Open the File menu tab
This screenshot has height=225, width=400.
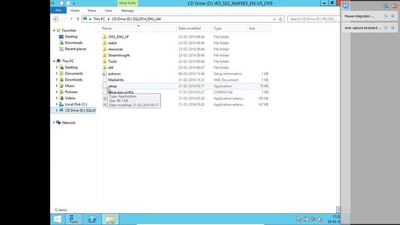(x=58, y=11)
